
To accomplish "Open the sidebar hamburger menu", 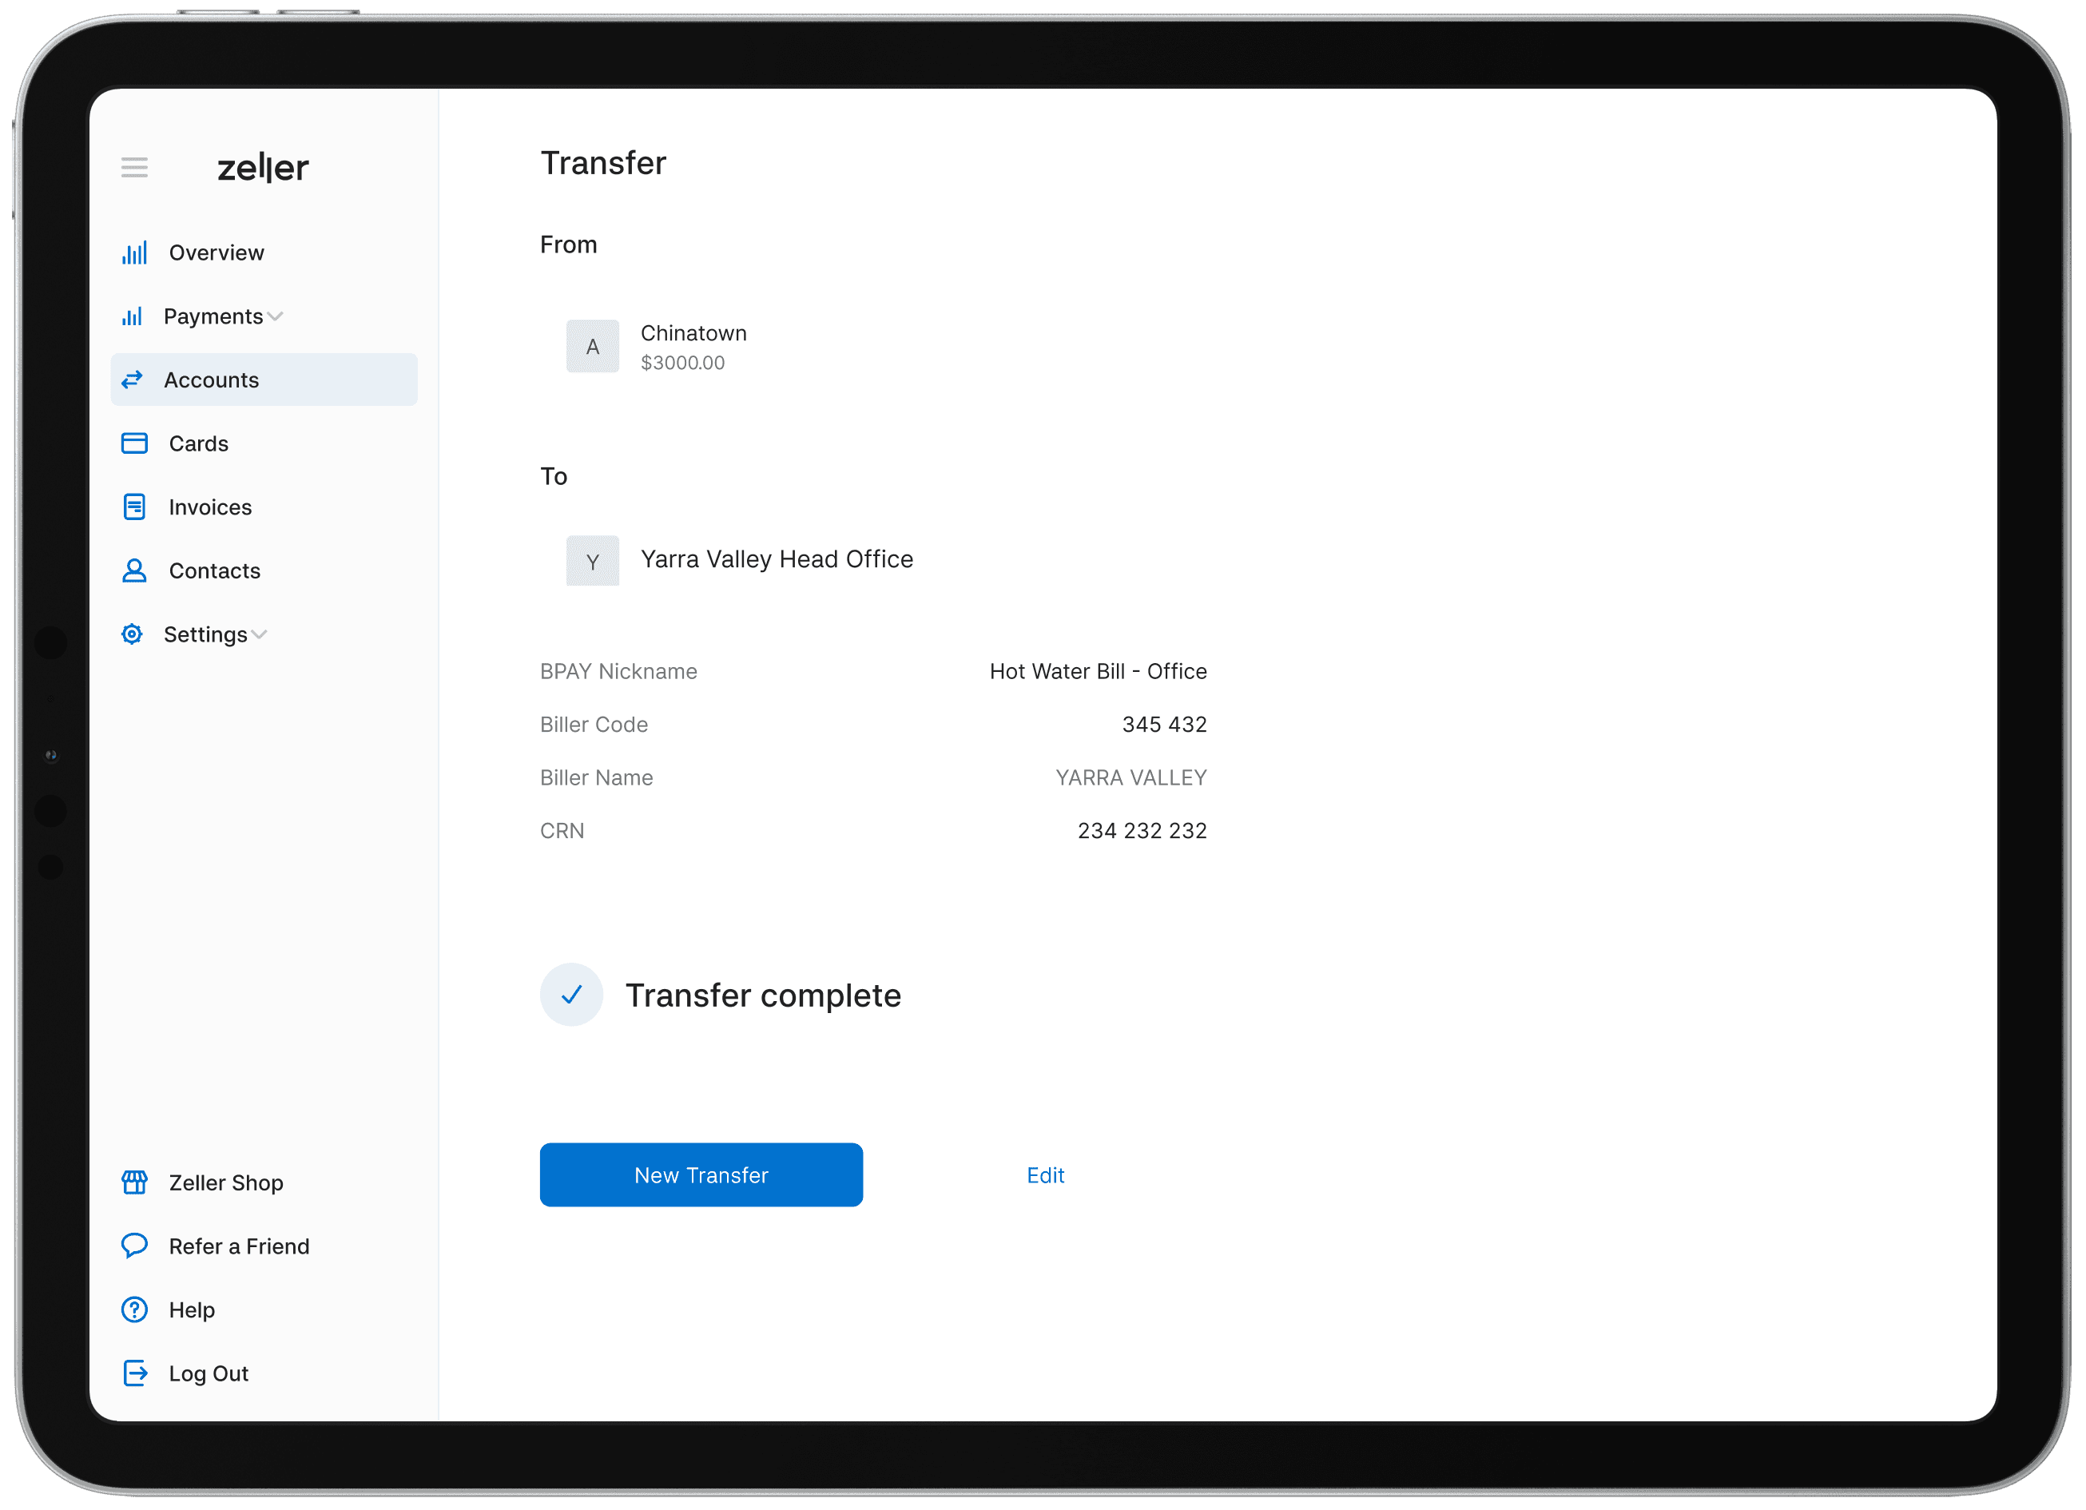I will click(134, 166).
